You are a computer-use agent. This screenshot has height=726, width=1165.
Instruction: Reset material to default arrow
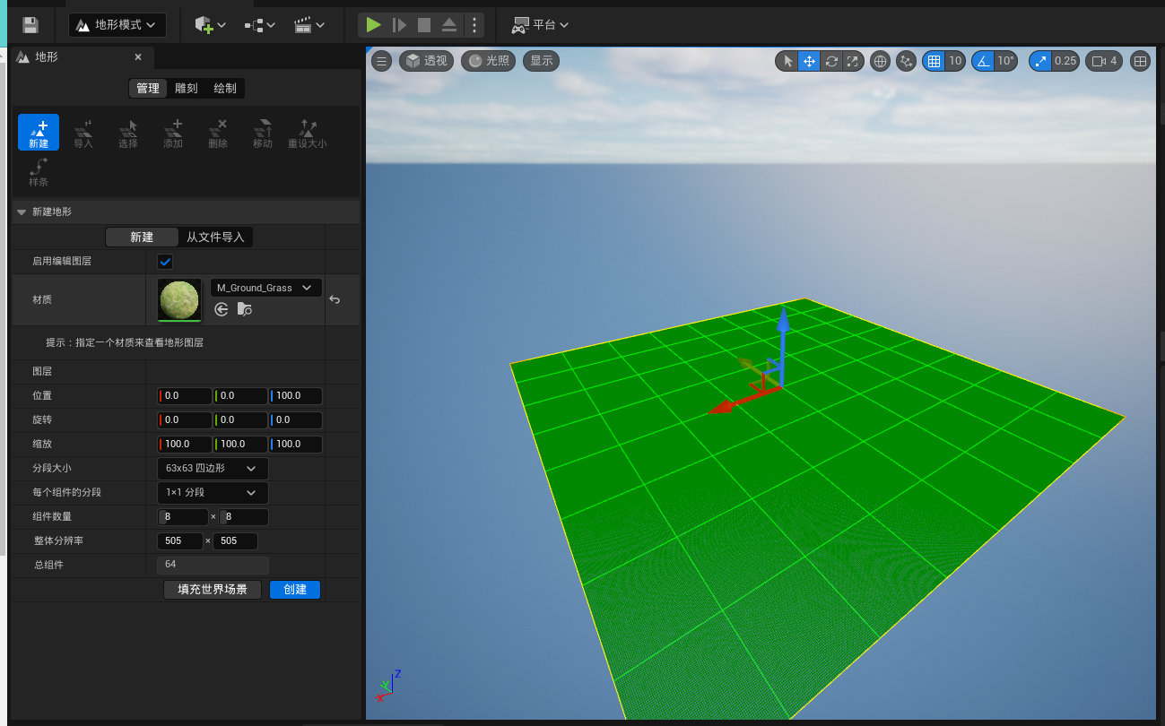click(335, 299)
